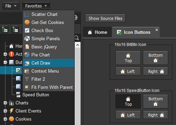Expand the Client Events tree node

[5, 111]
